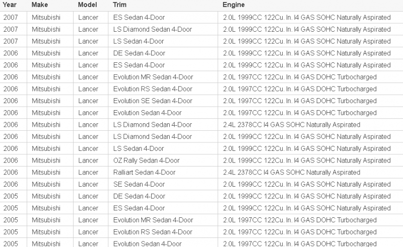This screenshot has width=403, height=247.
Task: Select the Evolution SE Sedan 4-Door trim
Action: 153,101
